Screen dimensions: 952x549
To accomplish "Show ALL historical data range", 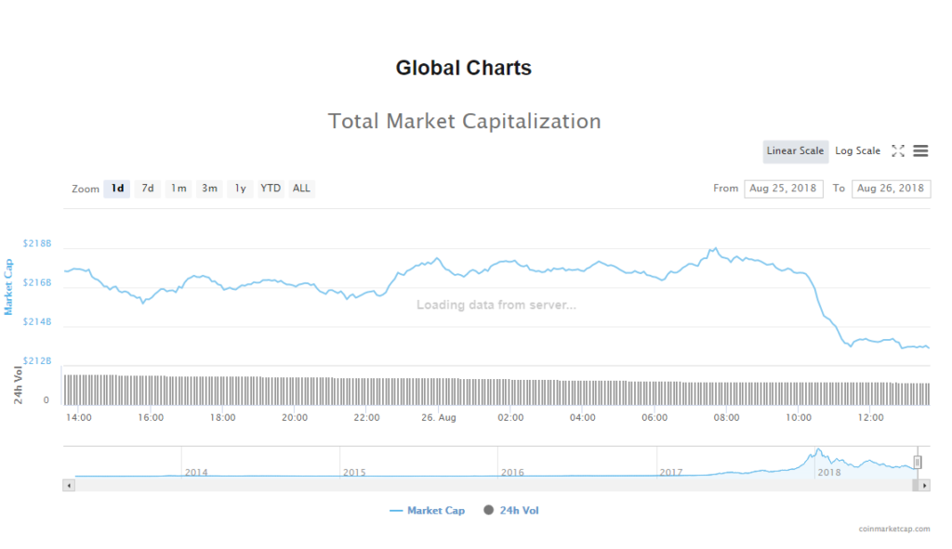I will (x=301, y=189).
